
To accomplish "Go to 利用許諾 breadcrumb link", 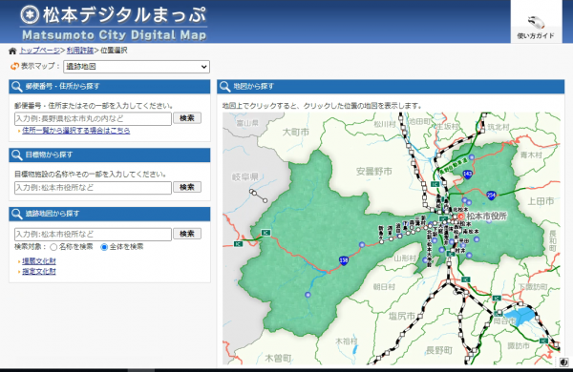I will pos(80,51).
